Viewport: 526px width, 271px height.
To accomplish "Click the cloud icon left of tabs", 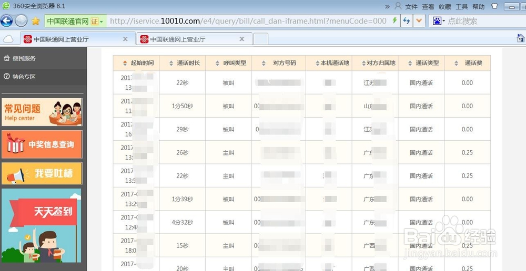I will 8,39.
